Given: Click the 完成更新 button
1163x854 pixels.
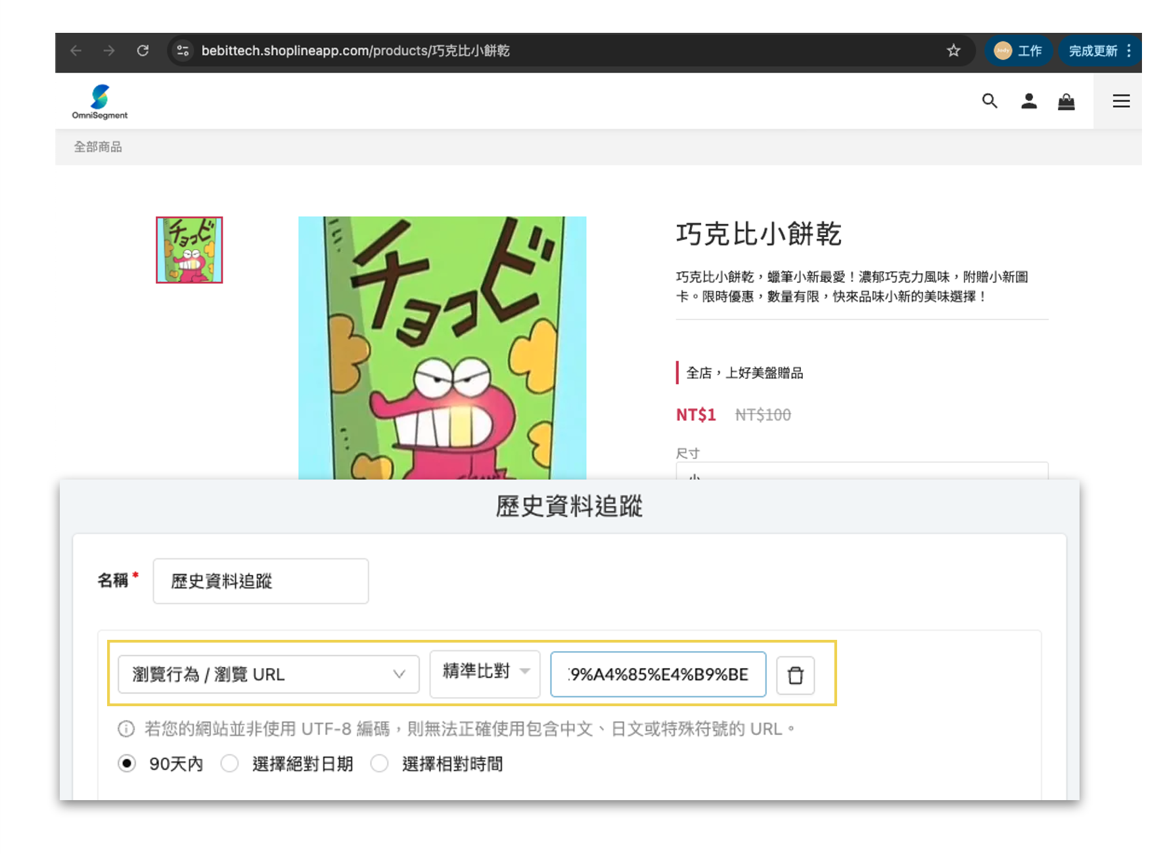Looking at the screenshot, I should pyautogui.click(x=1094, y=51).
